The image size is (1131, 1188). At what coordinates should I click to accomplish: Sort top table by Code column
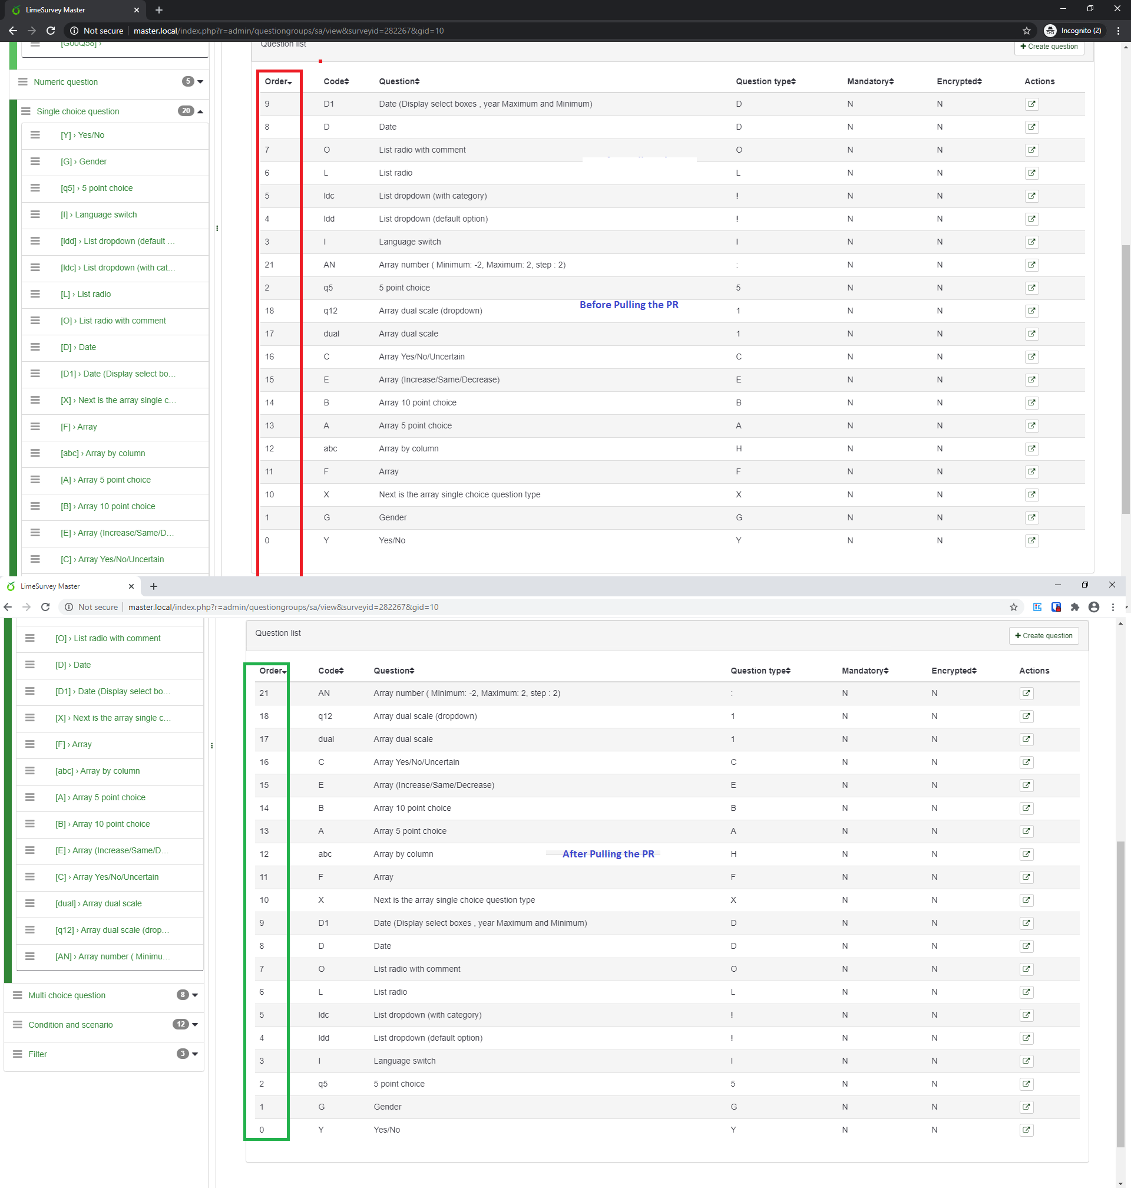(x=336, y=81)
